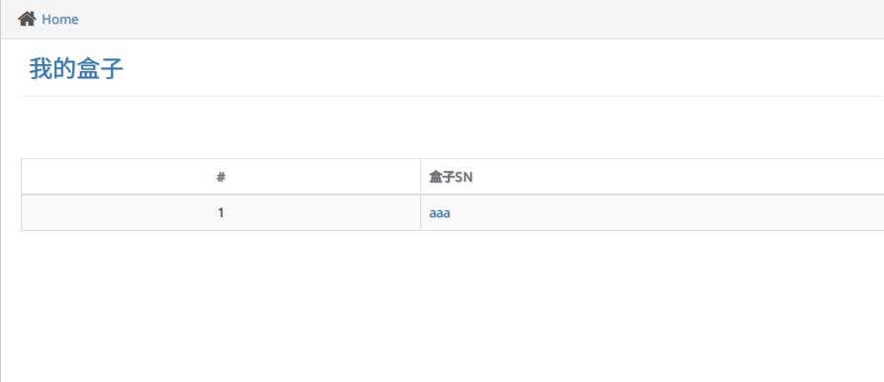The image size is (884, 382).
Task: Click empty space left of # in header cell
Action: pos(119,177)
